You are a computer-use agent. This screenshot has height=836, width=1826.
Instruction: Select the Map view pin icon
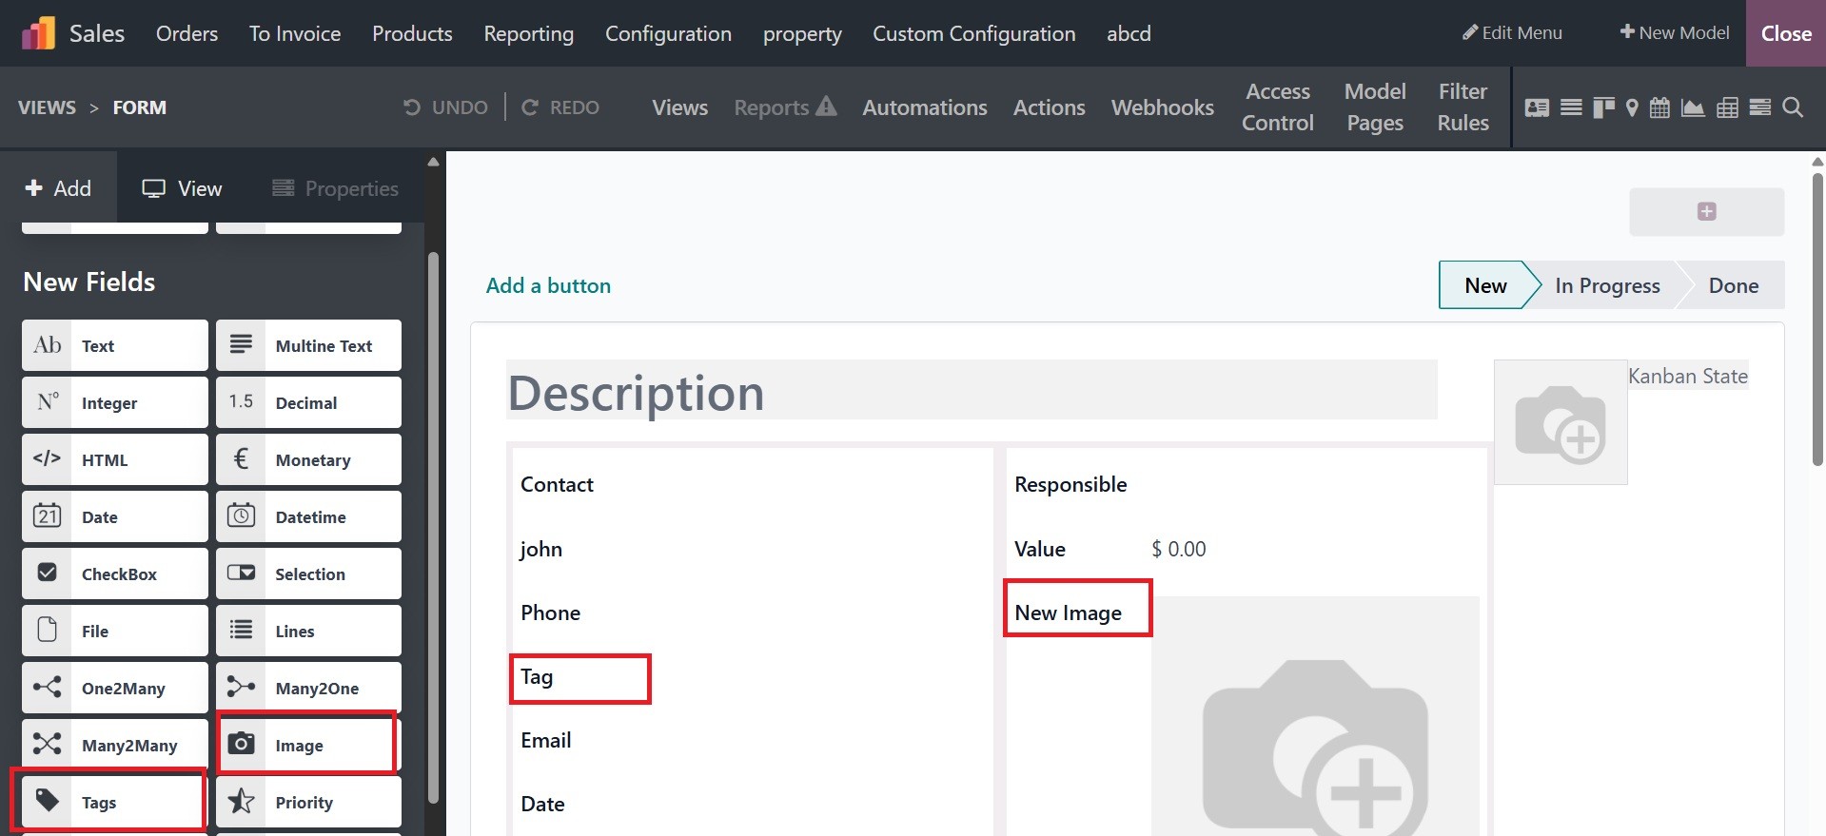point(1632,107)
